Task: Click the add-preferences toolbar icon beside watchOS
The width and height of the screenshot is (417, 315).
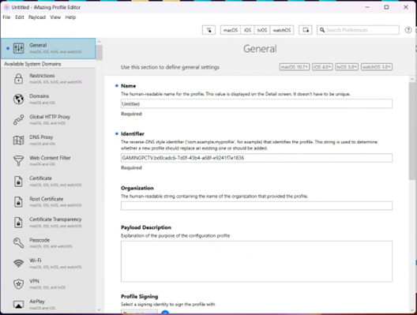Action: [x=306, y=30]
